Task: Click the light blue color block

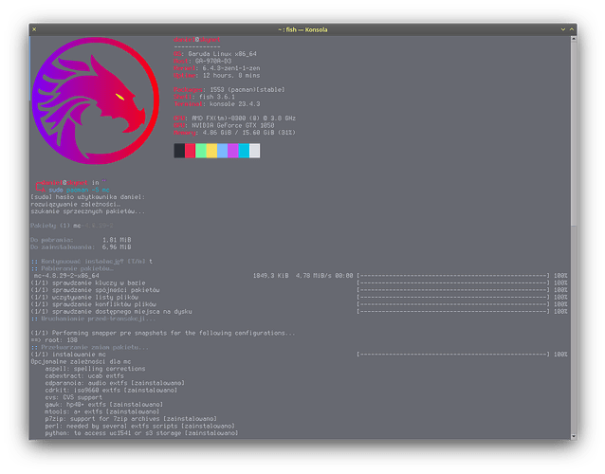Action: tap(223, 151)
